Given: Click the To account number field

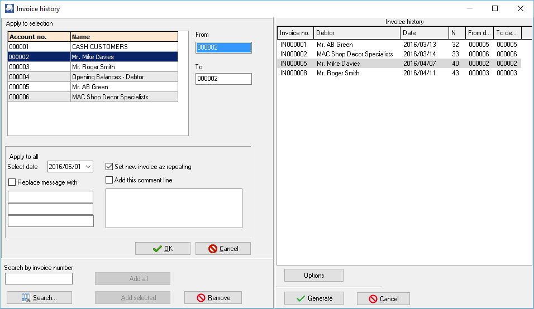Looking at the screenshot, I should point(223,79).
